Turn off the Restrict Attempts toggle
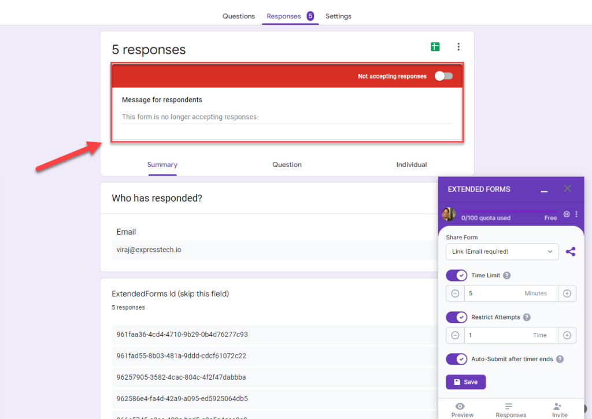Screen dimensions: 592x419 coord(457,317)
